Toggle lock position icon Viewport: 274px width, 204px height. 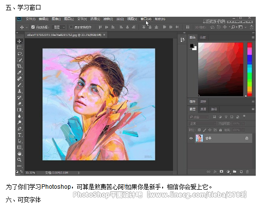click(x=210, y=130)
